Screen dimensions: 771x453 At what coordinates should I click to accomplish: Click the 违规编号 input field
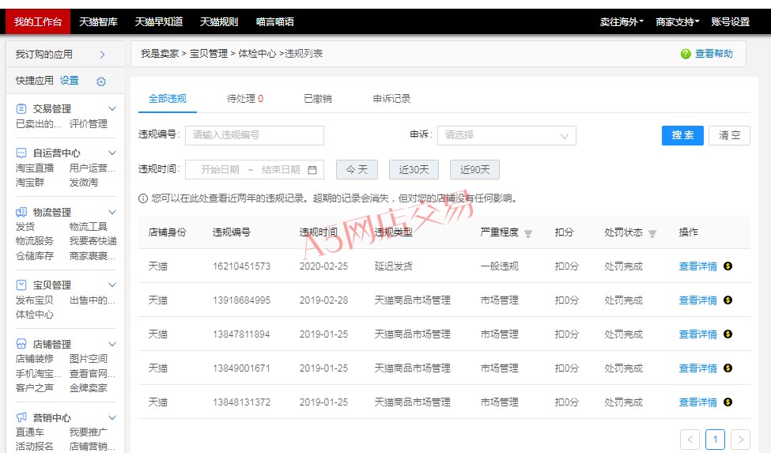click(x=254, y=135)
